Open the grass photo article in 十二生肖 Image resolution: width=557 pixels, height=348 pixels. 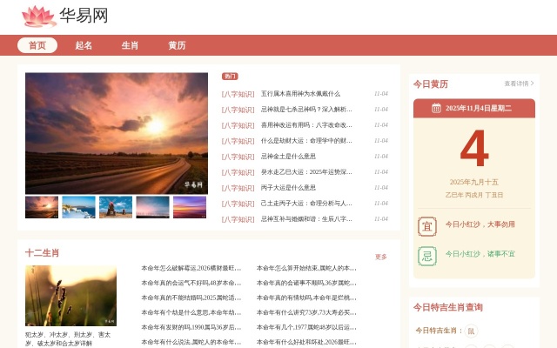tap(70, 296)
